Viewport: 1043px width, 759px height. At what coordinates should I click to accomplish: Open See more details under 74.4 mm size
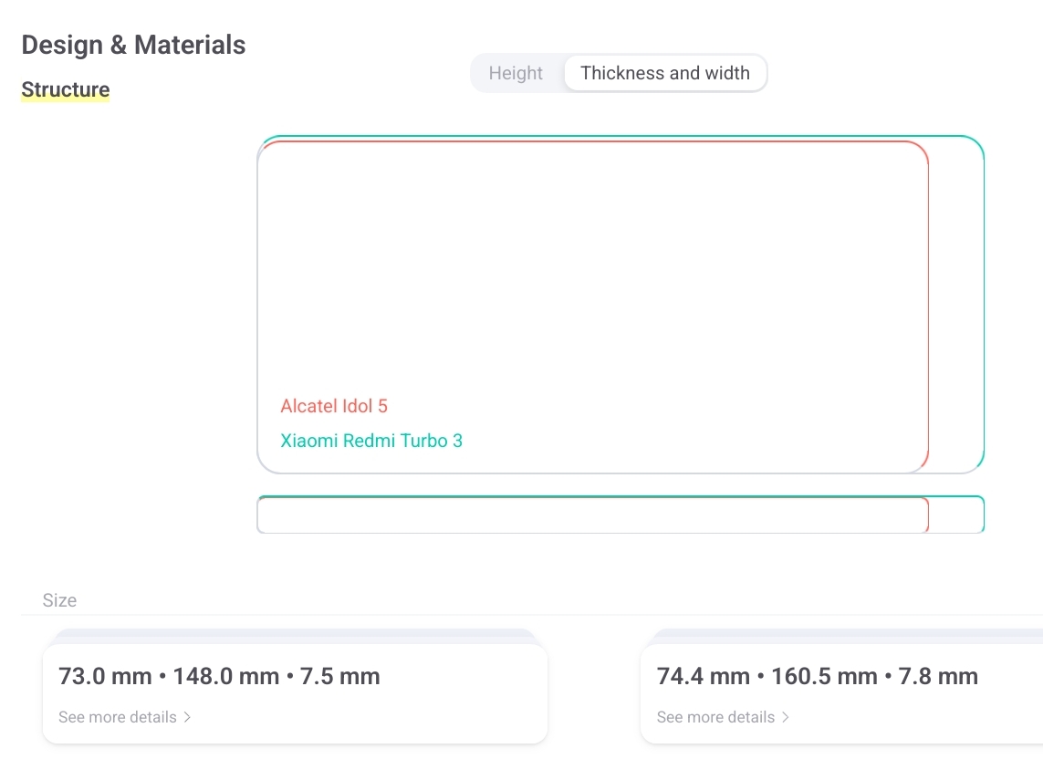tap(723, 717)
